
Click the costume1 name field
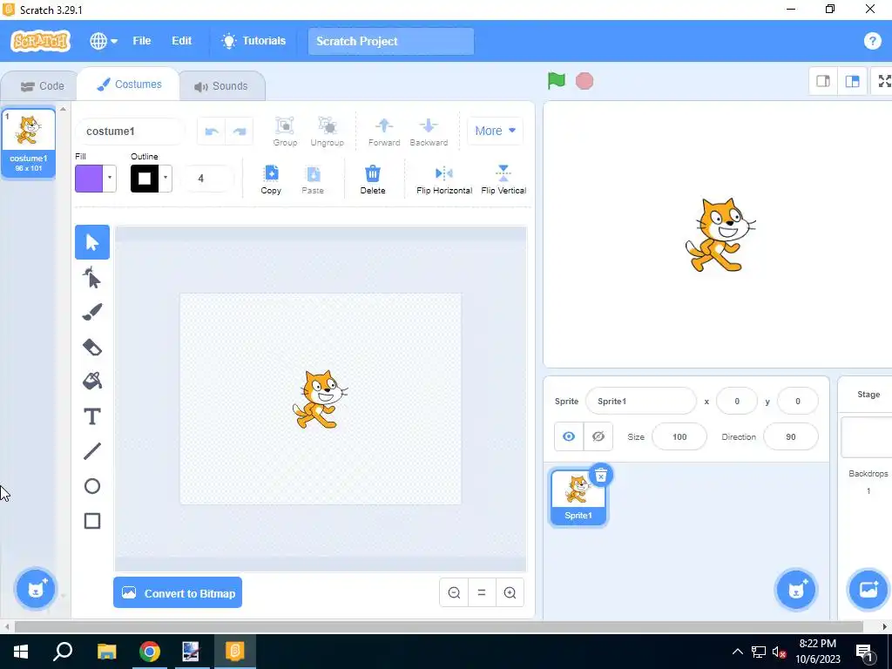(x=131, y=132)
